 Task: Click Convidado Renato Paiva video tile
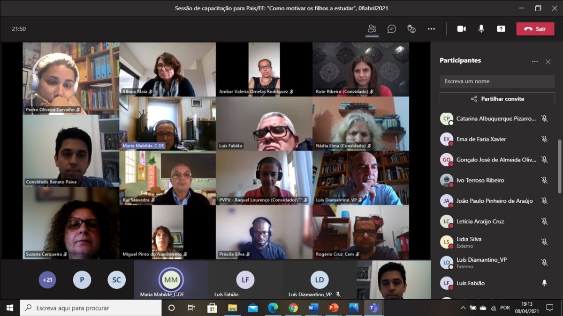[71, 151]
